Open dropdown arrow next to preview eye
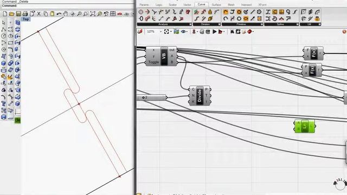The image size is (347, 195). tap(187, 32)
